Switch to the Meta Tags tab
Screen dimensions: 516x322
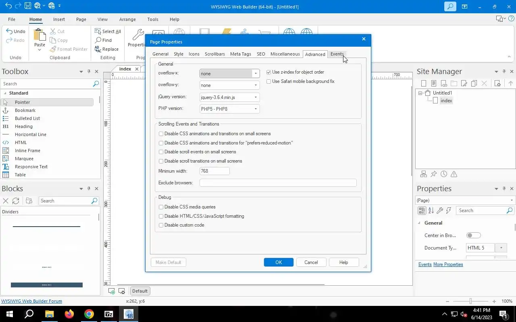click(x=241, y=54)
